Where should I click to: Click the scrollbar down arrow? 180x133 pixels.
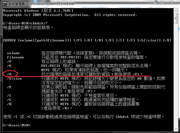(x=176, y=129)
